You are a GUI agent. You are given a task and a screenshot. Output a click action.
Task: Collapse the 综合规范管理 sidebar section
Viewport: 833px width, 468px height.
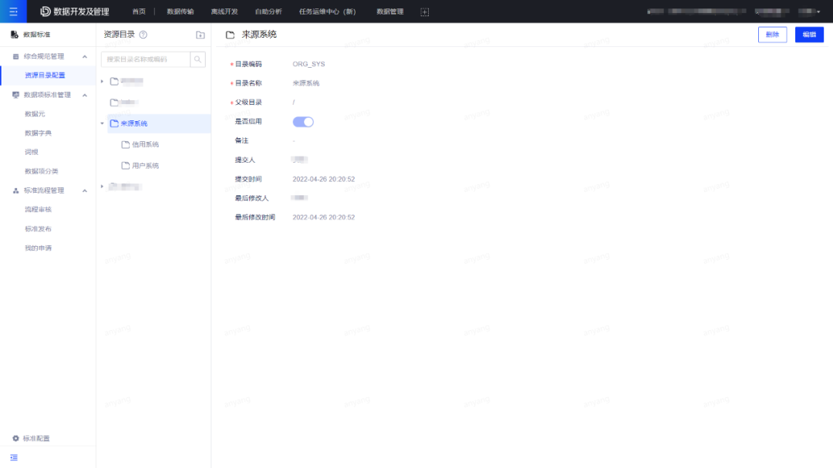[84, 56]
